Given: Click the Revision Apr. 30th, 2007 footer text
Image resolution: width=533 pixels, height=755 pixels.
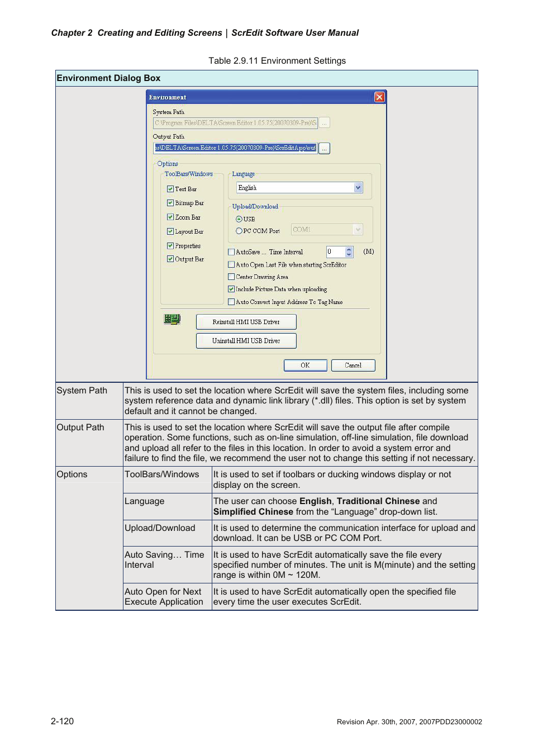Looking at the screenshot, I should point(410,722).
